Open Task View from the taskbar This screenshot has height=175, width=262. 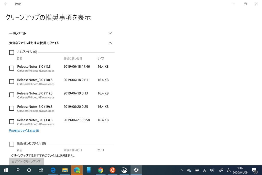[40, 170]
